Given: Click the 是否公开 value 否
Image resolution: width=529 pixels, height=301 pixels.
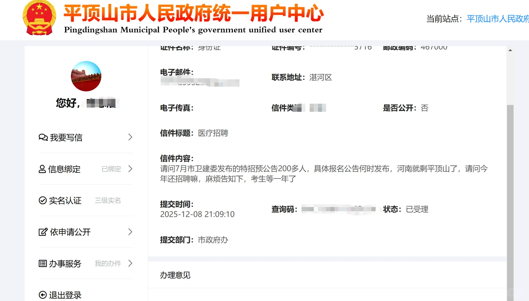Looking at the screenshot, I should [x=424, y=108].
